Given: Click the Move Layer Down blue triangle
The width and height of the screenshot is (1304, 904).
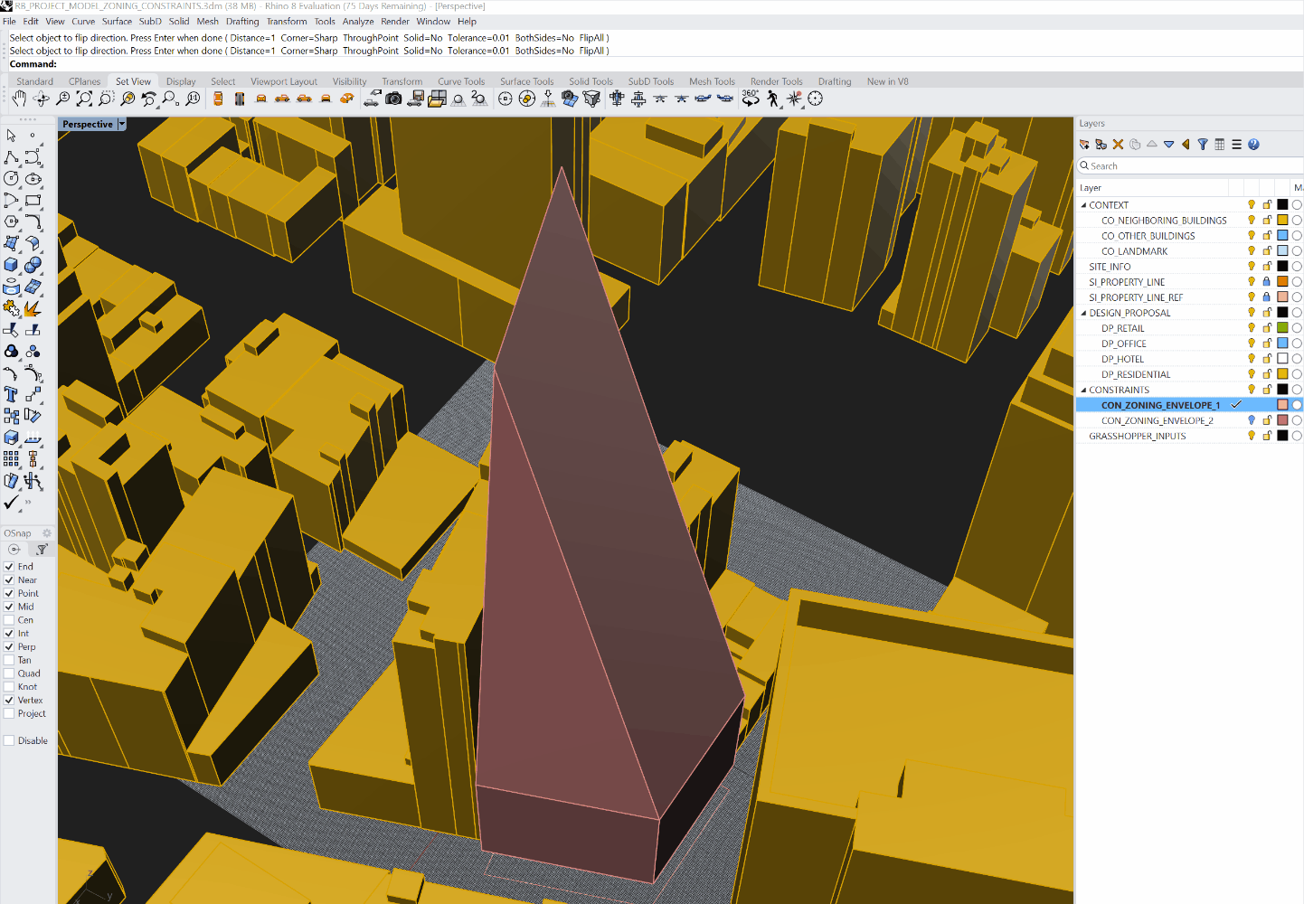Looking at the screenshot, I should coord(1168,145).
